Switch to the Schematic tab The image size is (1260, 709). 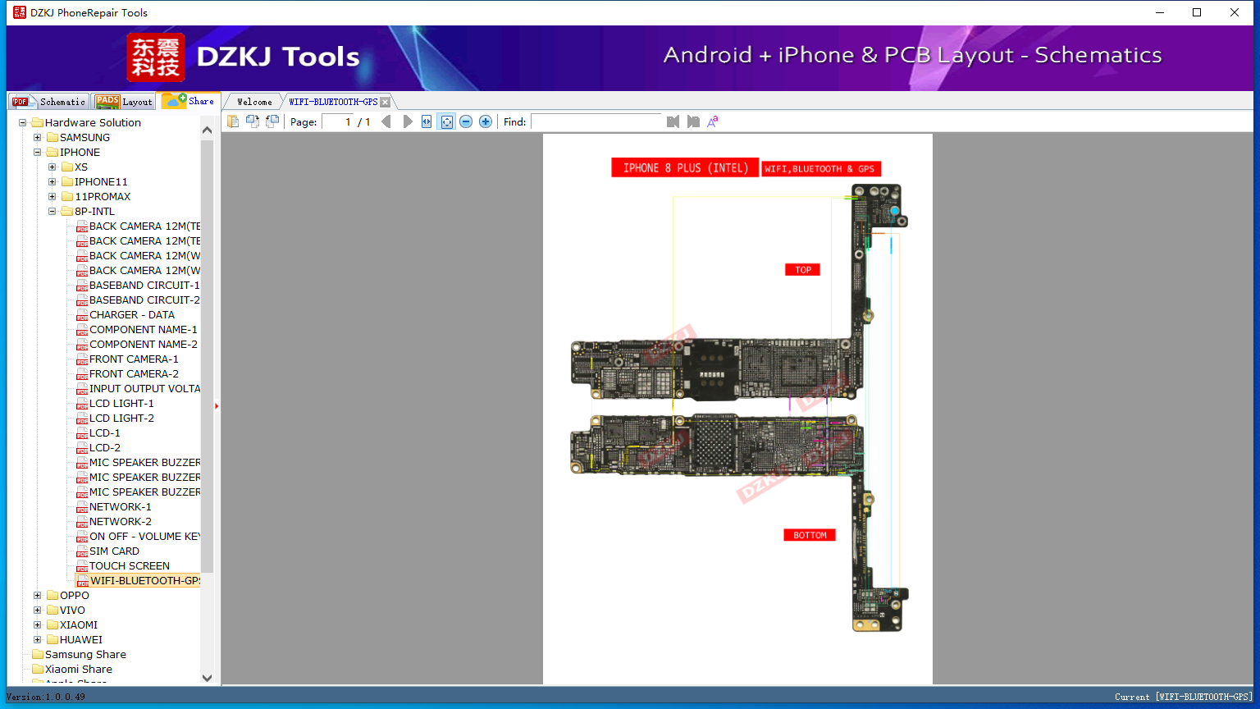pyautogui.click(x=48, y=102)
